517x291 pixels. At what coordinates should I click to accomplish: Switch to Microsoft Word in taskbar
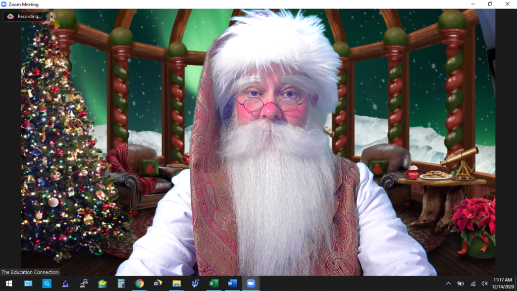[232, 283]
